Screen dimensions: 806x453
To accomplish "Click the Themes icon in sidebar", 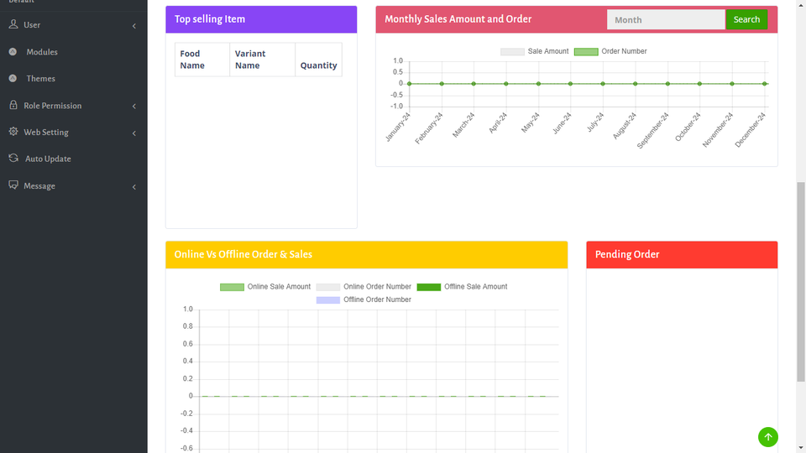I will pyautogui.click(x=13, y=78).
